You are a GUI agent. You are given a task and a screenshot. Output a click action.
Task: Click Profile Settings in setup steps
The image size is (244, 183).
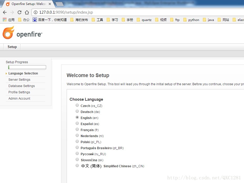pos(19,92)
